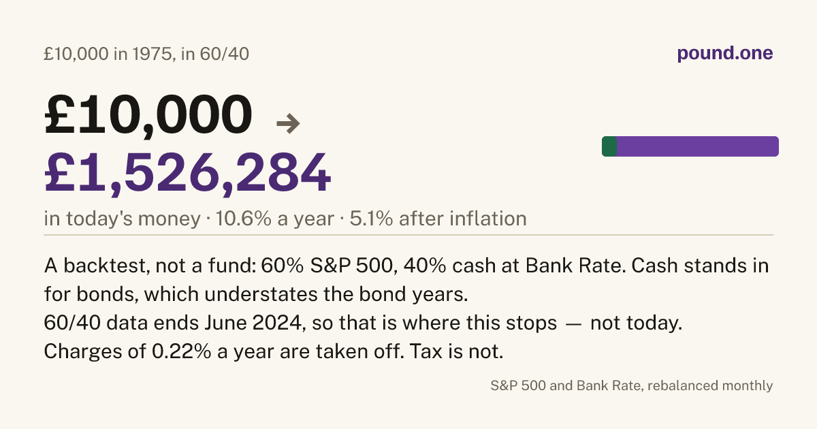Click the arrow icon after £10,000

(288, 123)
